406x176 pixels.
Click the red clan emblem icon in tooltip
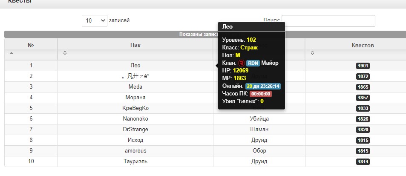pos(241,63)
